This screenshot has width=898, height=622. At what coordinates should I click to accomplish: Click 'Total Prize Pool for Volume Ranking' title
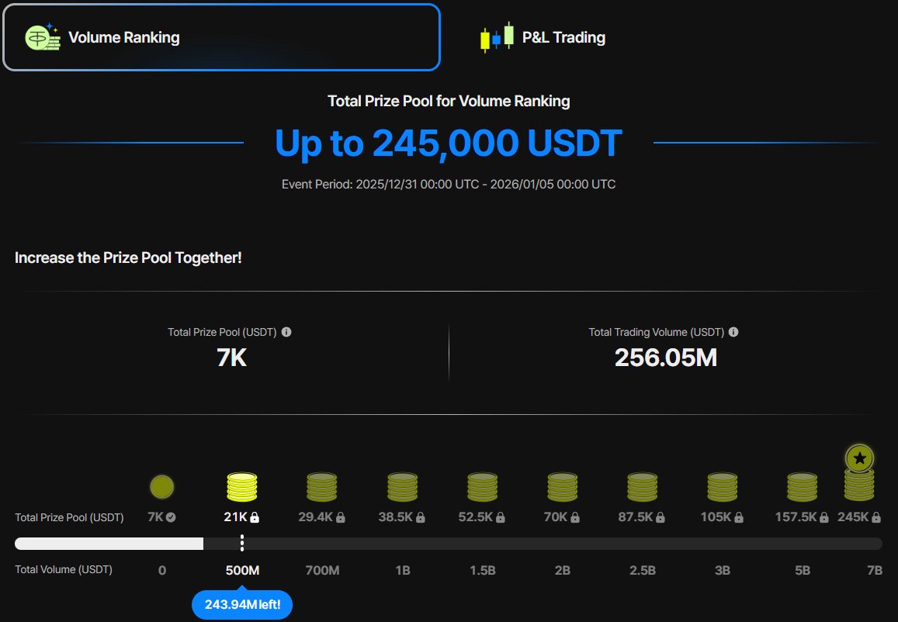point(449,102)
